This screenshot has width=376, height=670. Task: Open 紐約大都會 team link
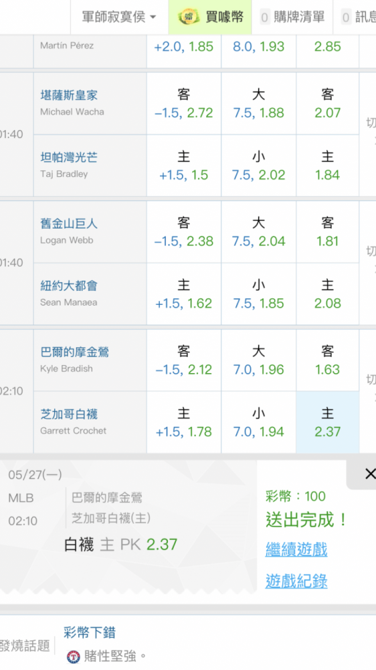coord(69,285)
